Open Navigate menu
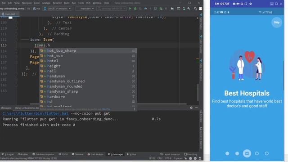Image resolution: width=288 pixels, height=162 pixels. 27,3
